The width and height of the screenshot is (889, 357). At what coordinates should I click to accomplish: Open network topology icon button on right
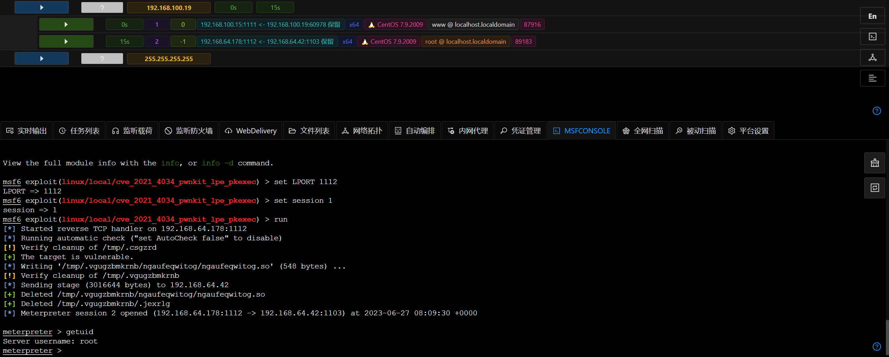(x=872, y=57)
